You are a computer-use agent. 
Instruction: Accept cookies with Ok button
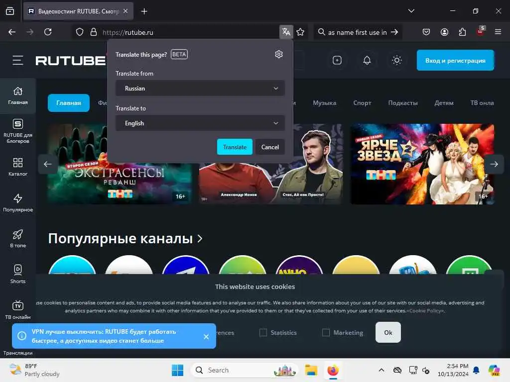click(387, 332)
